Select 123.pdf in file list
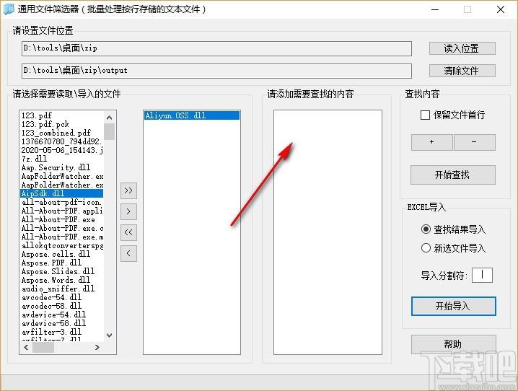Screen dimensions: 518x391 click(62, 115)
